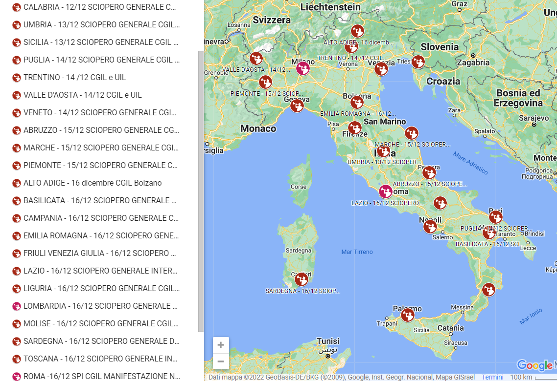
Task: Select the Pescara marker for Abruzzo
Action: [429, 173]
